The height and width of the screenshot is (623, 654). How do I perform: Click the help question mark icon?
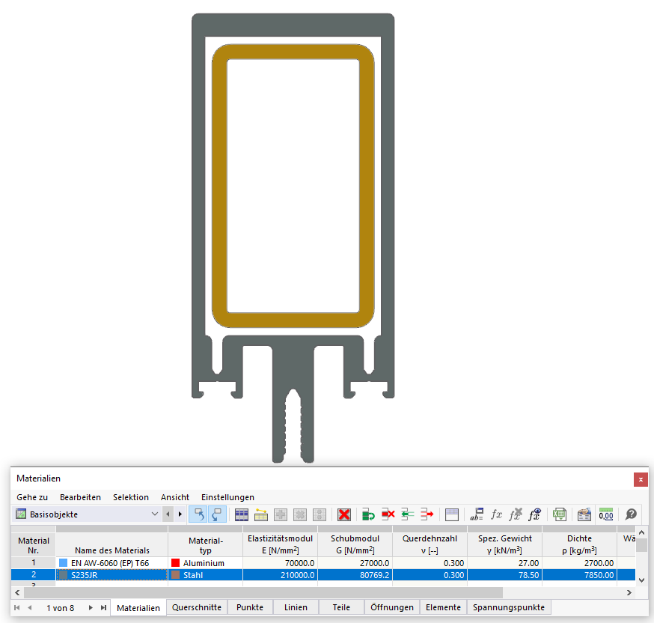click(631, 514)
